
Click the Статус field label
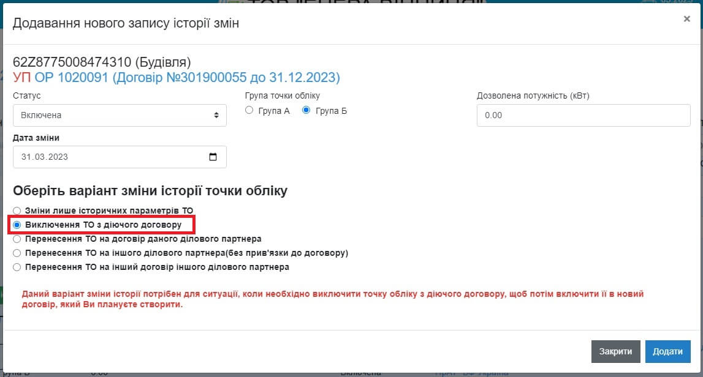(27, 96)
